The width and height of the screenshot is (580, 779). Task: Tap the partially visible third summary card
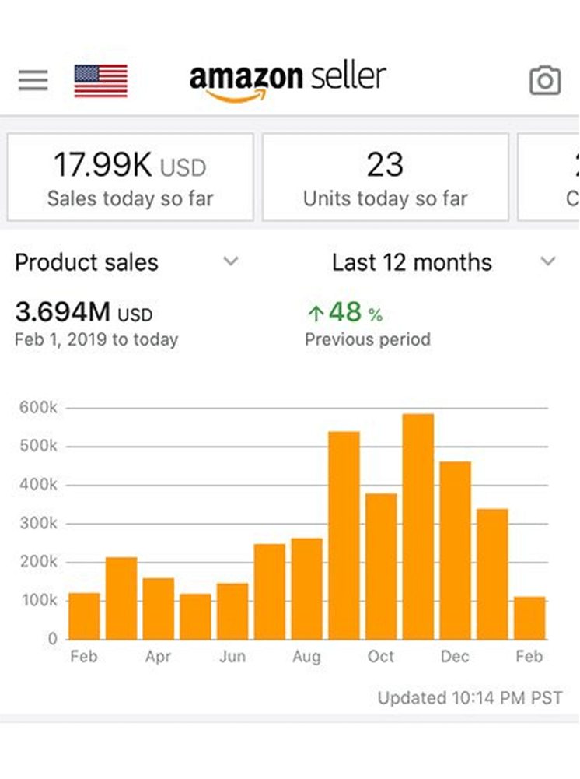click(551, 177)
